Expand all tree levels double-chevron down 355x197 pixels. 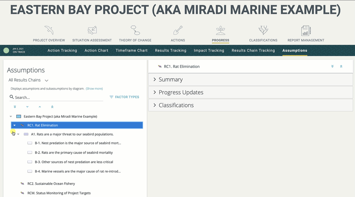point(15,107)
